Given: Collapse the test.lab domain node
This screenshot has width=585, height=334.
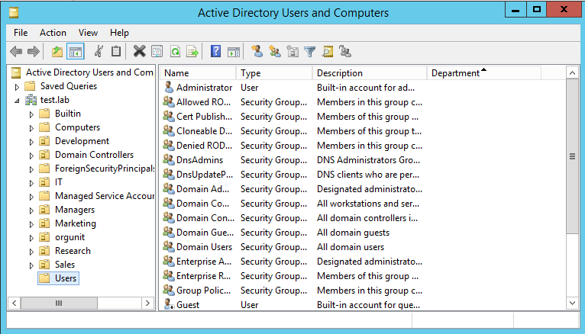Looking at the screenshot, I should pyautogui.click(x=17, y=101).
